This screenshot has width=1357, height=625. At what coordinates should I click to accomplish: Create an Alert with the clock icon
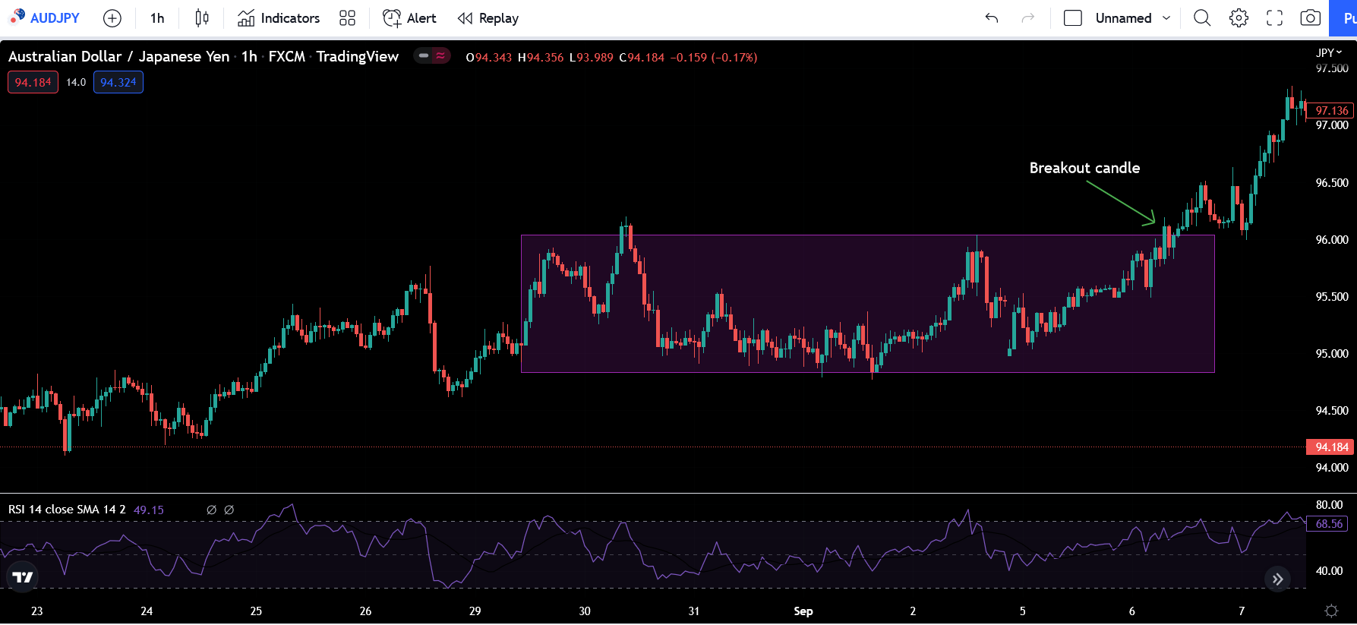click(x=409, y=18)
